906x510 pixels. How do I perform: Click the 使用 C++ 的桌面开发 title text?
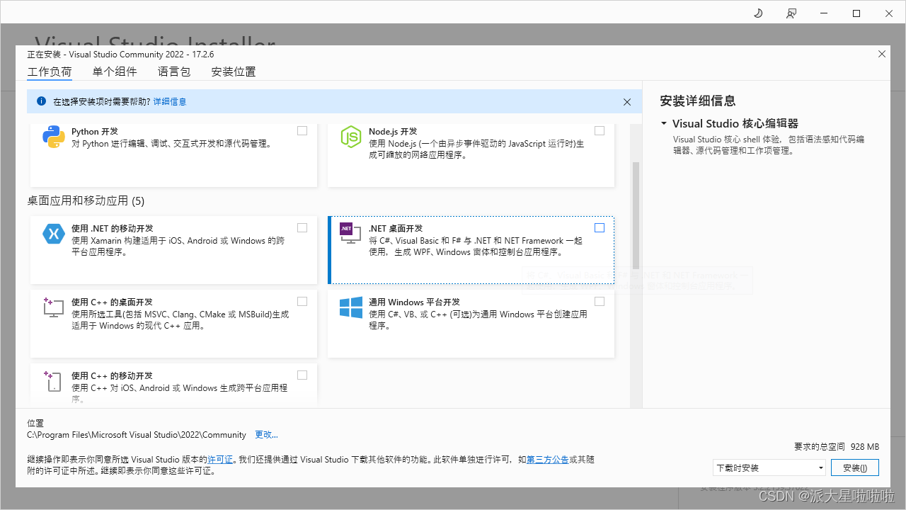(112, 302)
